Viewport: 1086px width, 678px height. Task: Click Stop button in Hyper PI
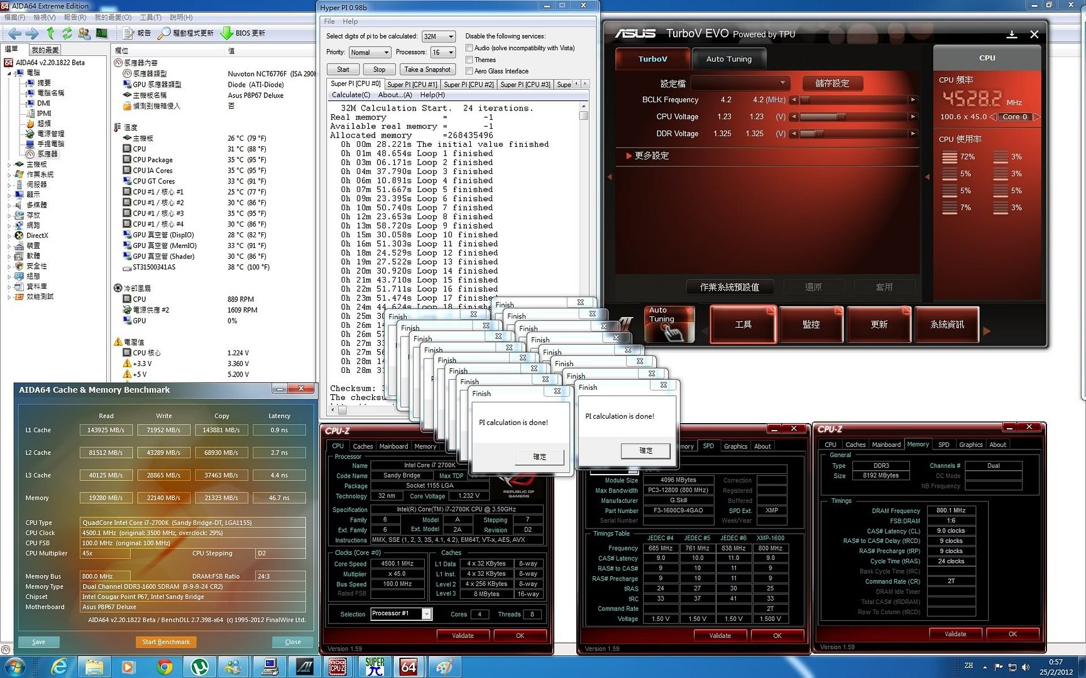tap(379, 69)
